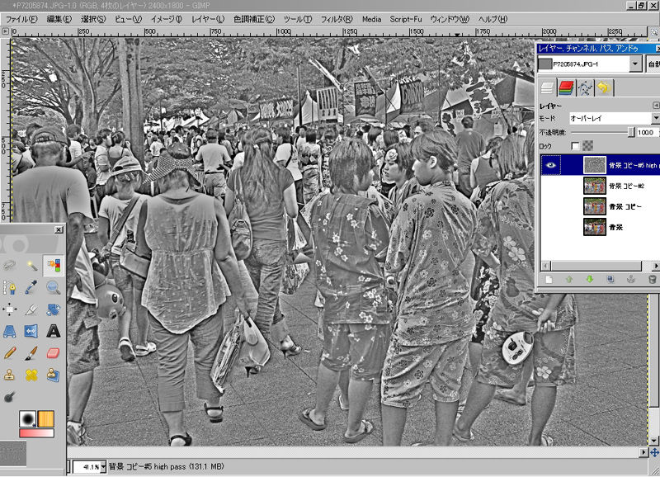660x477 pixels.
Task: Hide the 背景 コピー#5 high pass layer
Action: pyautogui.click(x=550, y=165)
